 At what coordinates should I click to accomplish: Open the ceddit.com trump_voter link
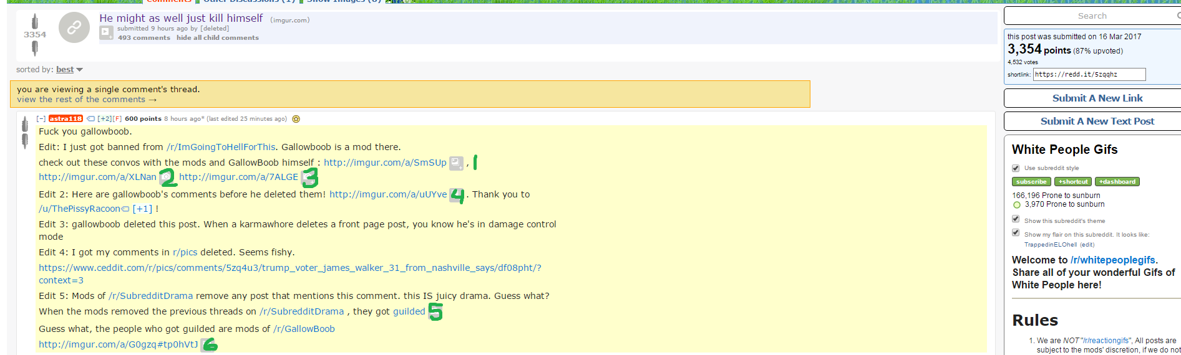[x=290, y=274]
